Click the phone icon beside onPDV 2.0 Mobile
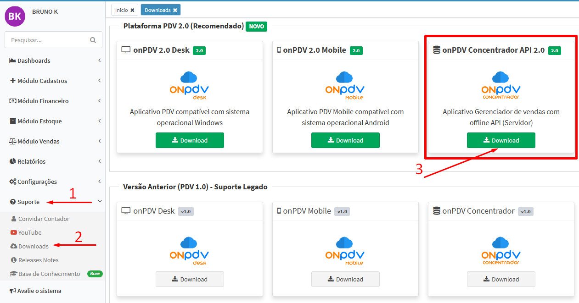Image resolution: width=579 pixels, height=303 pixels. [x=279, y=50]
